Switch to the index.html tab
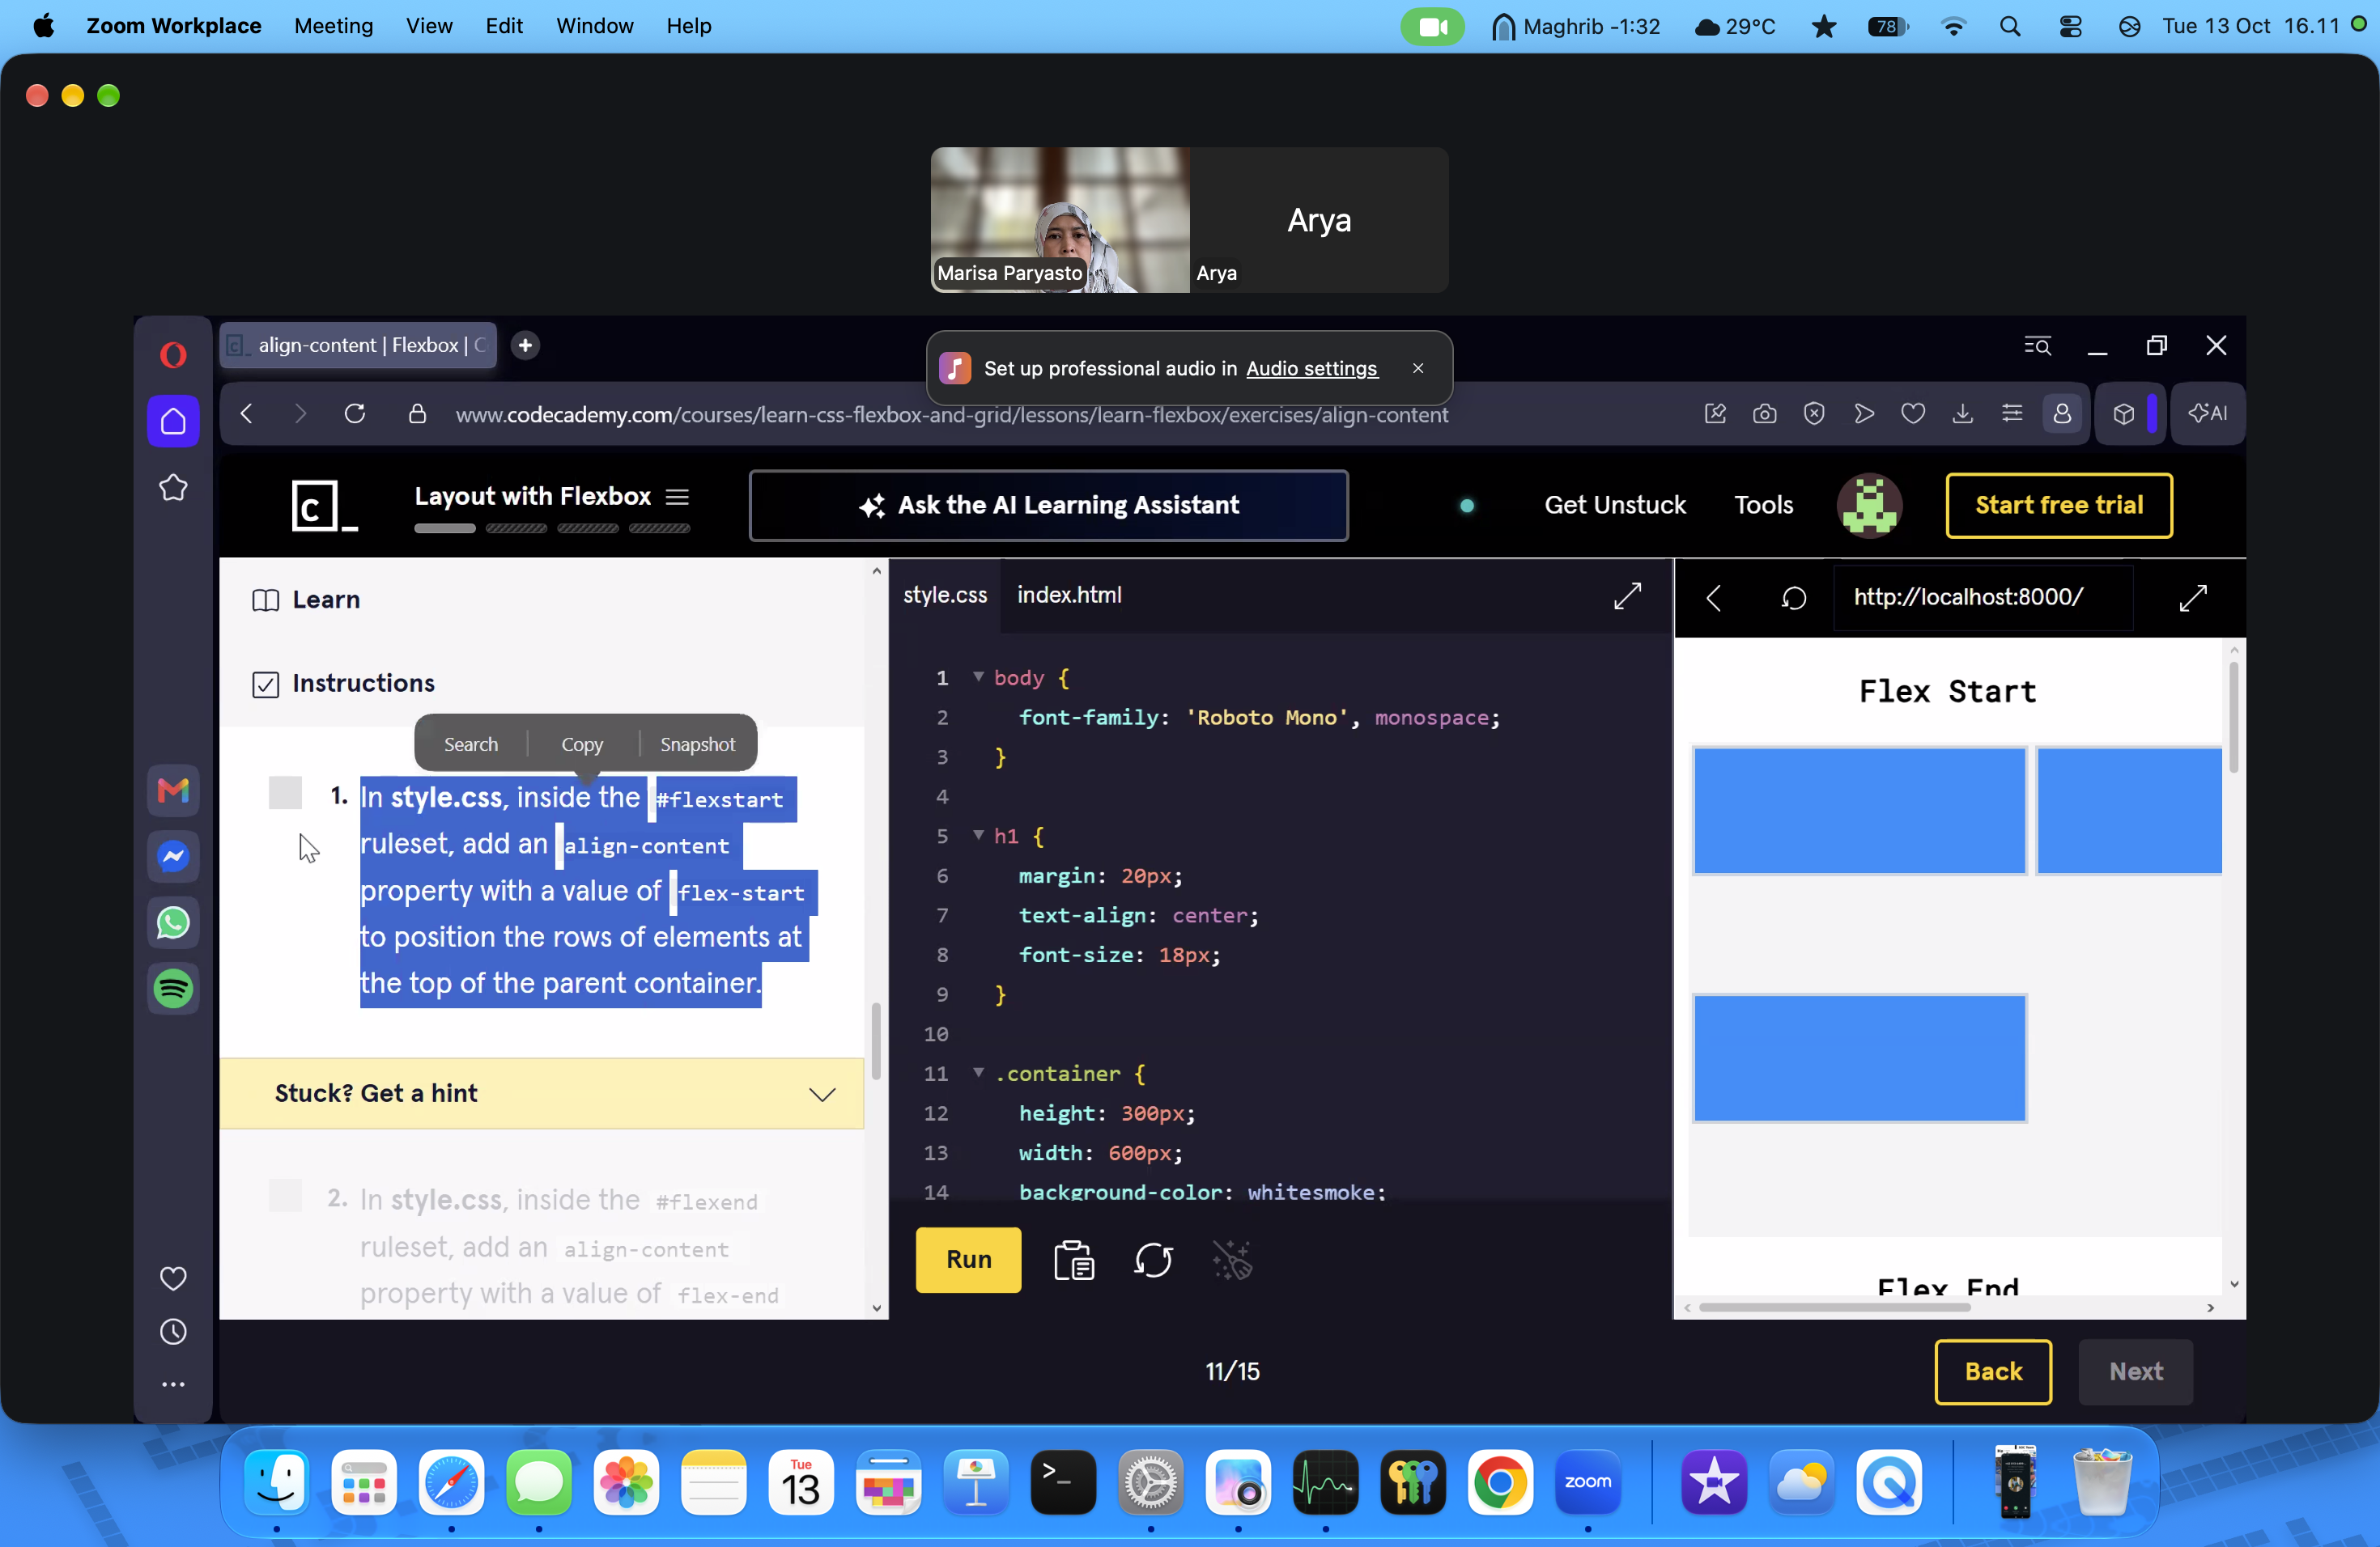 coord(1069,595)
